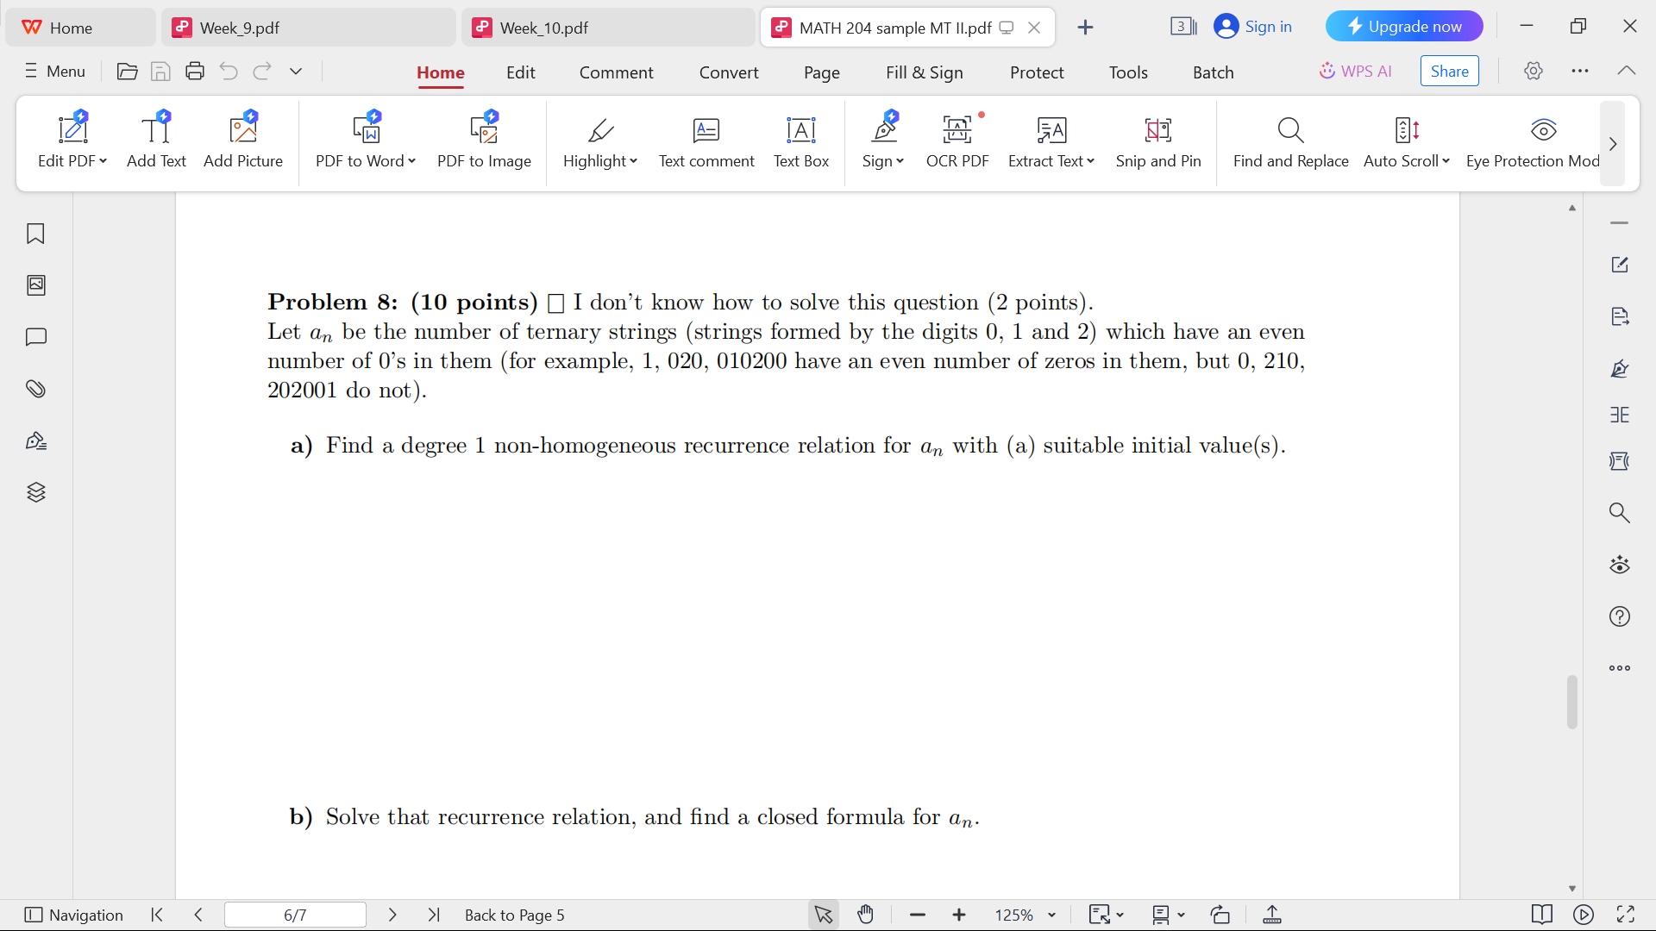The width and height of the screenshot is (1656, 931).
Task: Open Help from the right sidebar
Action: [x=1620, y=616]
